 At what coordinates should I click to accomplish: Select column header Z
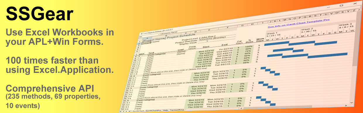[x=354, y=11]
